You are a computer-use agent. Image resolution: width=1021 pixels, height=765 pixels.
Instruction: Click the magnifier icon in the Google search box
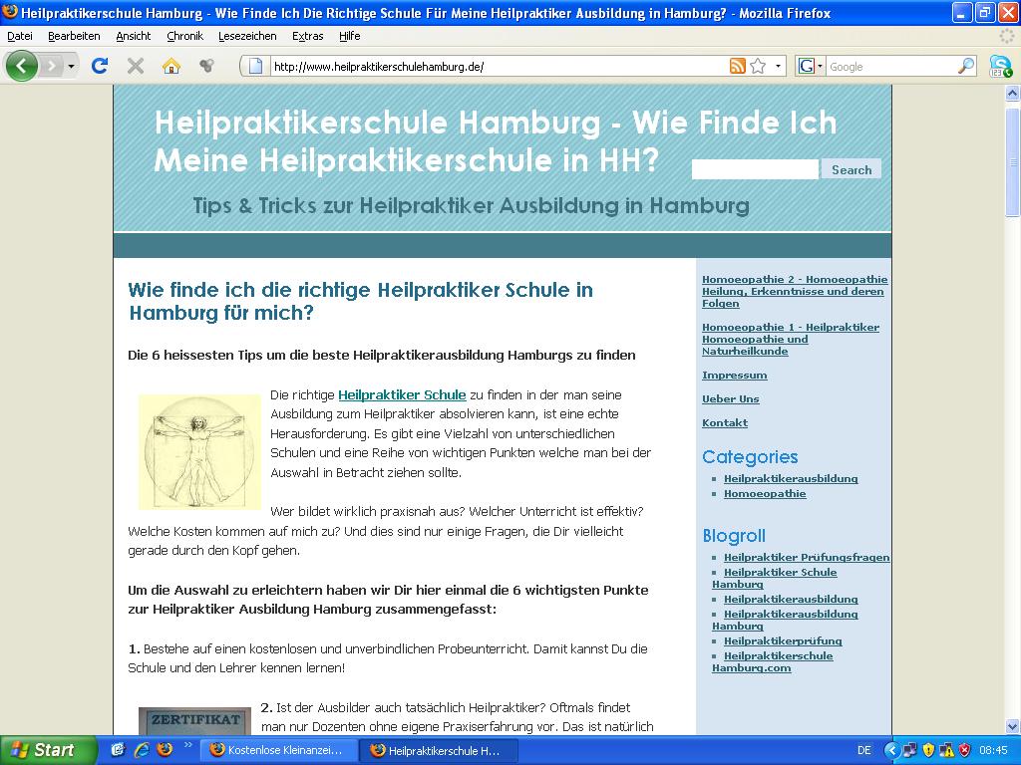coord(966,66)
